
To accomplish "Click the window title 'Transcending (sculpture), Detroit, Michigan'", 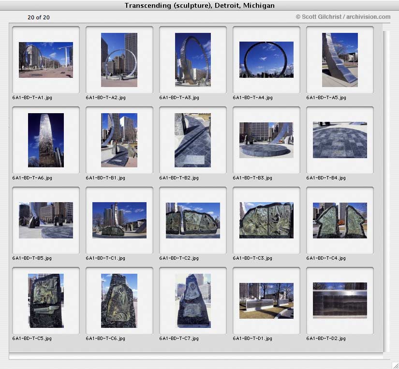I will pyautogui.click(x=199, y=5).
